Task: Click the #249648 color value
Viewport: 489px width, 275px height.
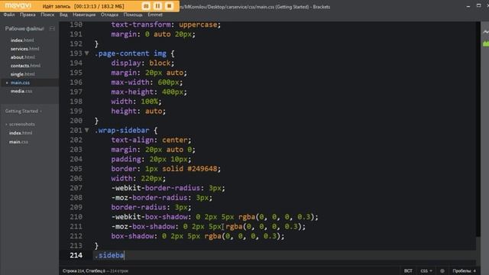Action: point(202,169)
